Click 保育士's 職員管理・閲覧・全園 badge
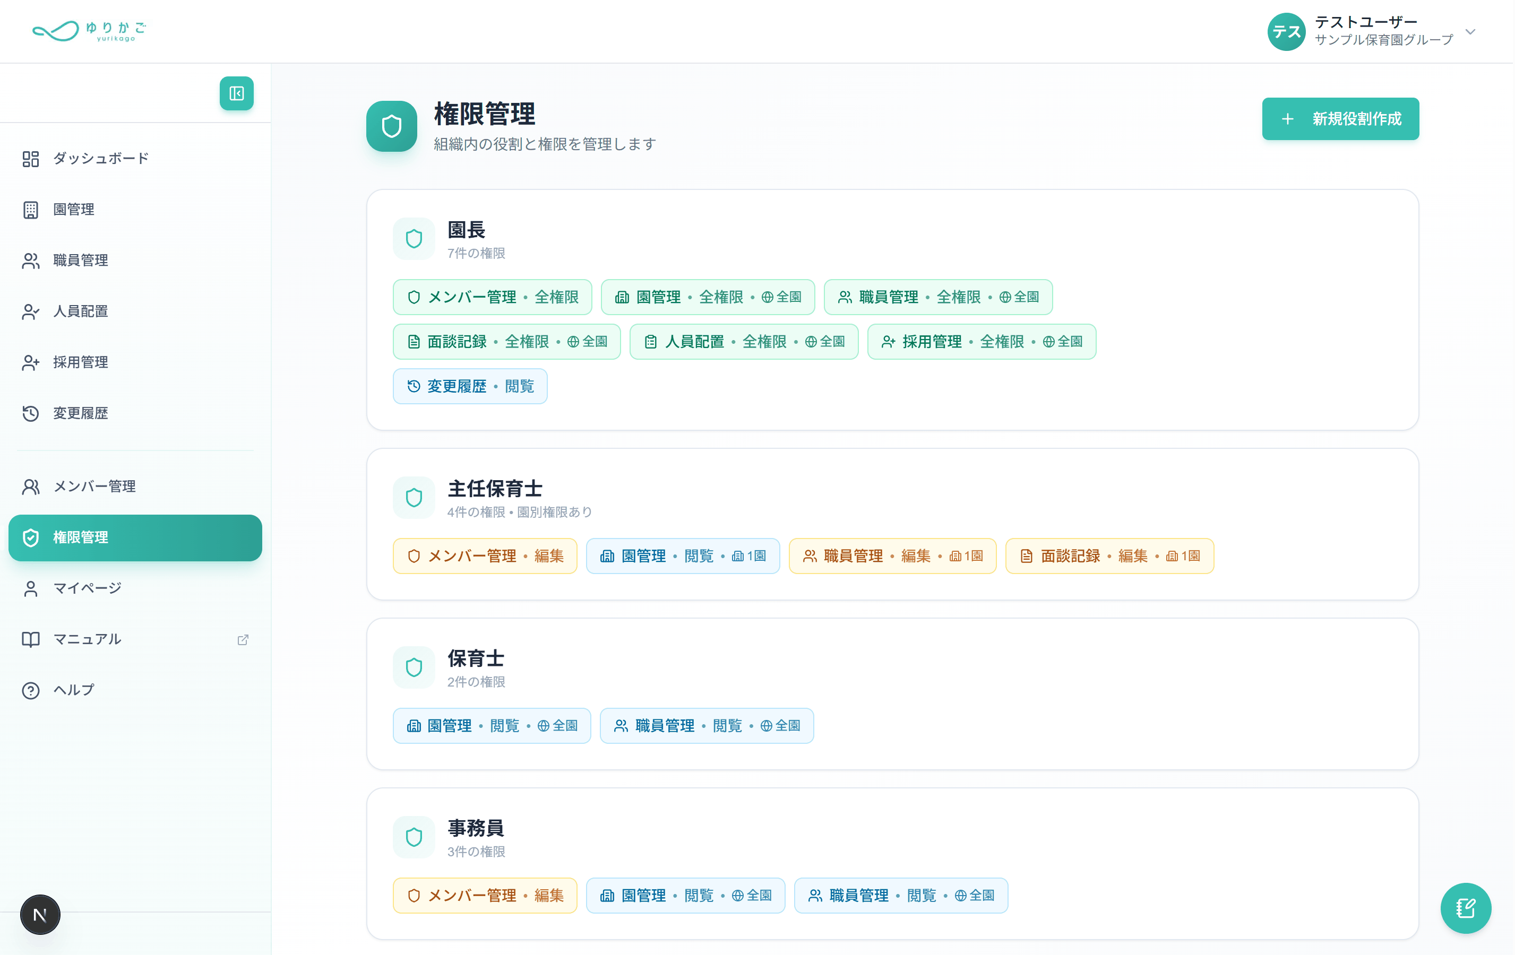Viewport: 1515px width, 955px height. (707, 725)
